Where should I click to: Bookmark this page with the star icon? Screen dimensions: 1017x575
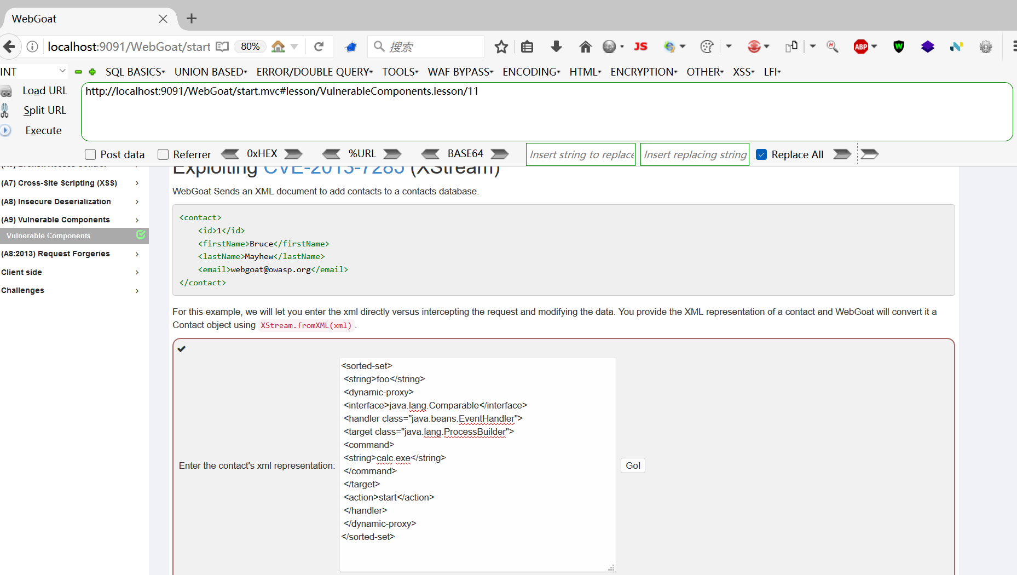pyautogui.click(x=501, y=47)
